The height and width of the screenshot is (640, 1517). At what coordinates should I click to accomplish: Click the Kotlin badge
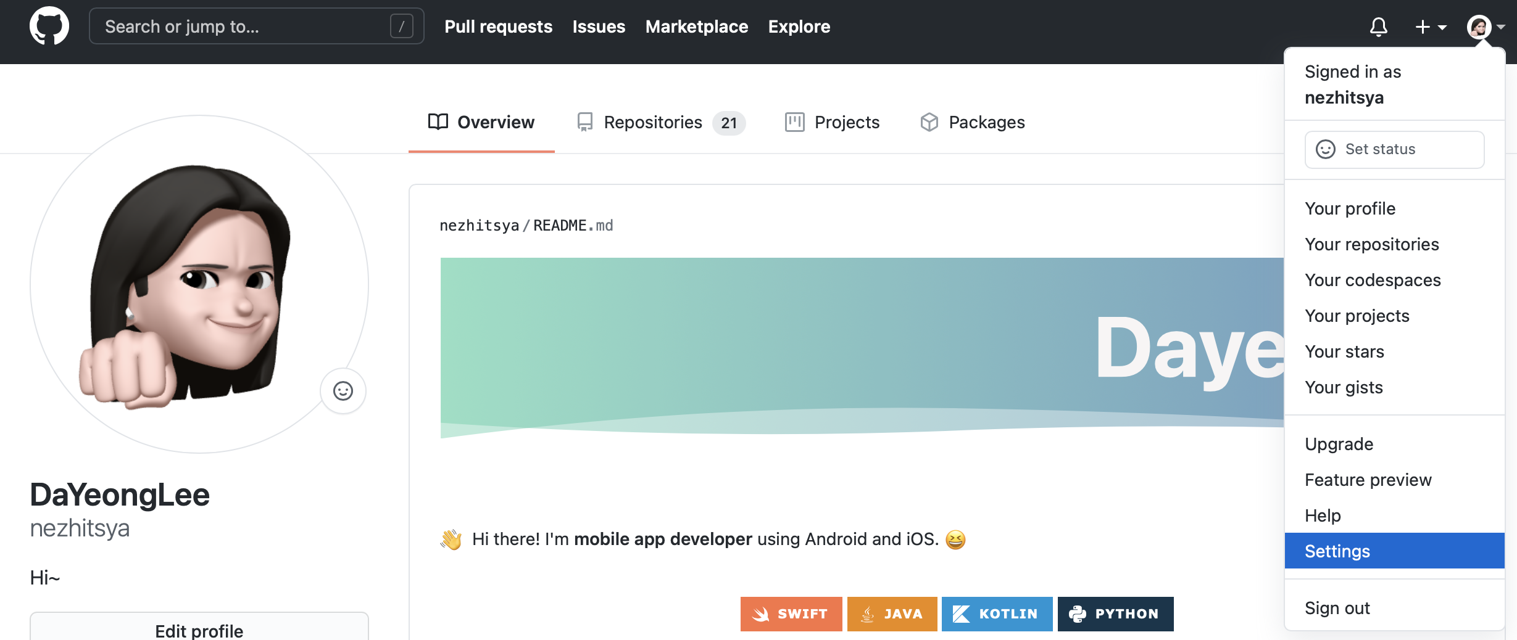(x=997, y=613)
